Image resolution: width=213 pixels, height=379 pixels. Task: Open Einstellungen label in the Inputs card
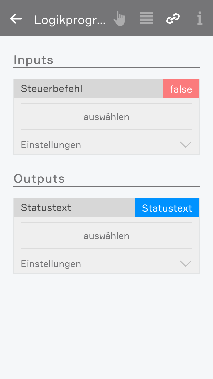[x=51, y=145]
